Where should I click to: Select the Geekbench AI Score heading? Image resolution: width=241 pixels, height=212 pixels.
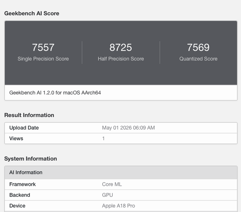point(32,13)
